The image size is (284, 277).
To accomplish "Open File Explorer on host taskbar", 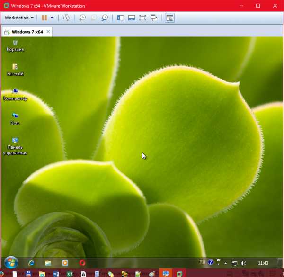I will pos(42,274).
